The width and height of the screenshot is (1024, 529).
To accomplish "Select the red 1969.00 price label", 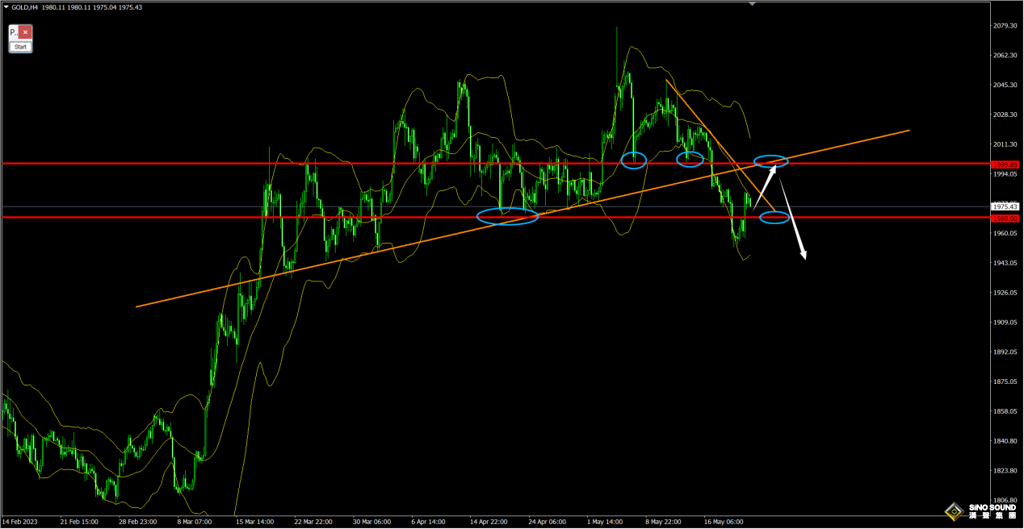I will (1005, 218).
